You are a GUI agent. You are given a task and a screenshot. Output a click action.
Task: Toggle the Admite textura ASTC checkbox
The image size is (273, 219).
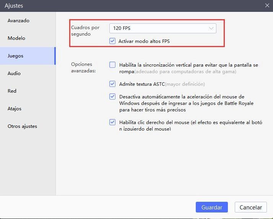(112, 84)
